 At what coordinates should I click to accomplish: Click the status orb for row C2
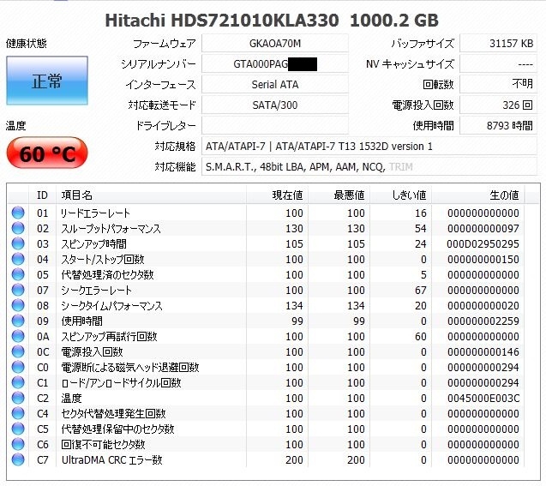pyautogui.click(x=18, y=398)
